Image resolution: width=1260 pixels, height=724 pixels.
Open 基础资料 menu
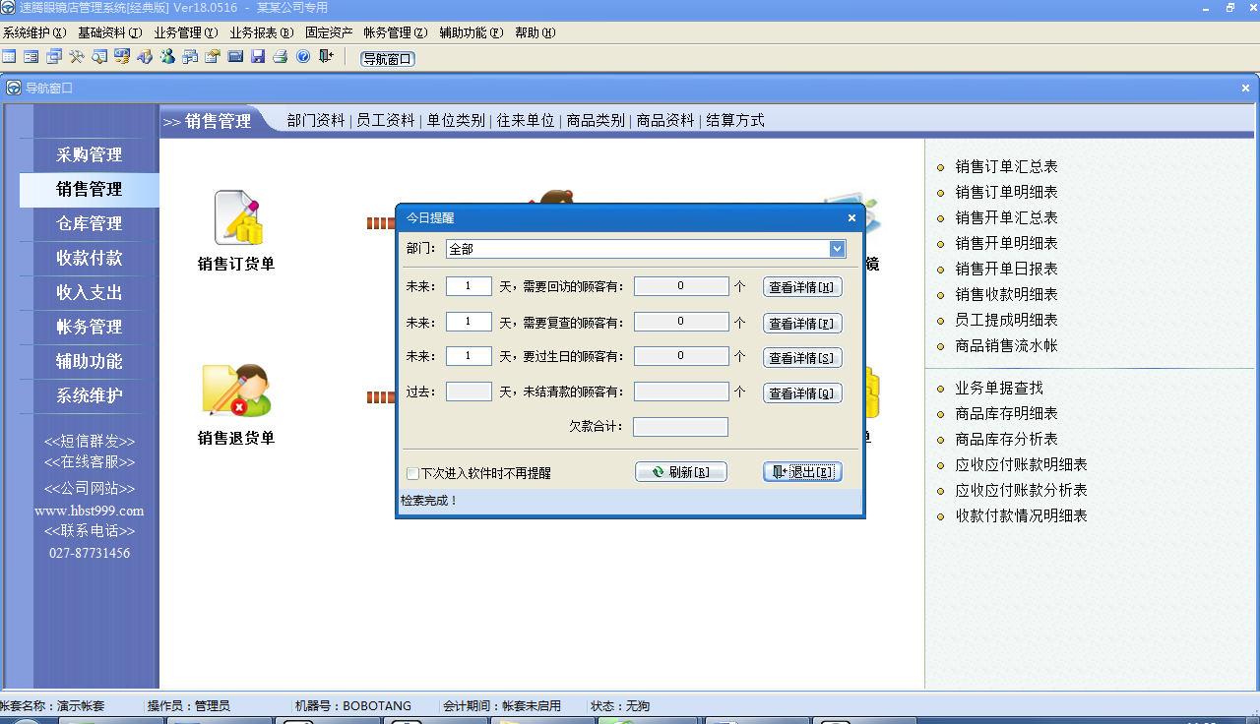110,32
